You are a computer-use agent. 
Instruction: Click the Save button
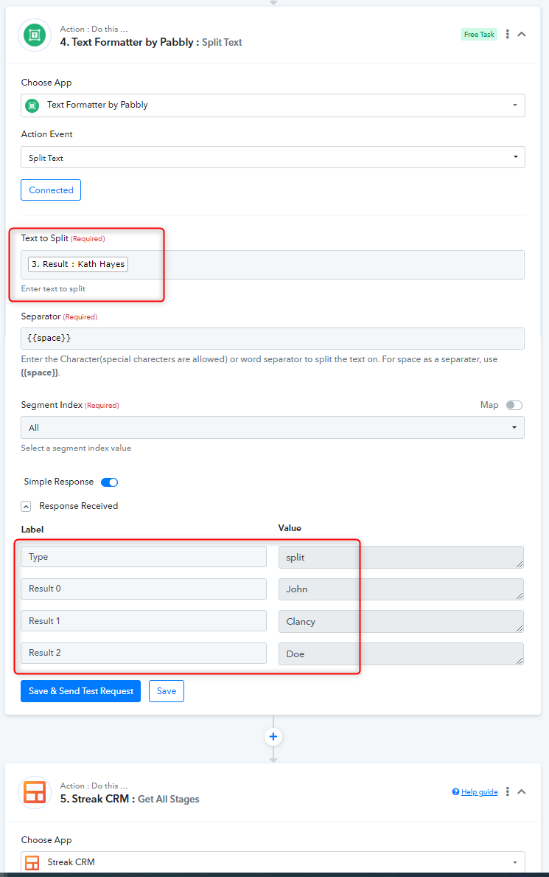(x=167, y=691)
